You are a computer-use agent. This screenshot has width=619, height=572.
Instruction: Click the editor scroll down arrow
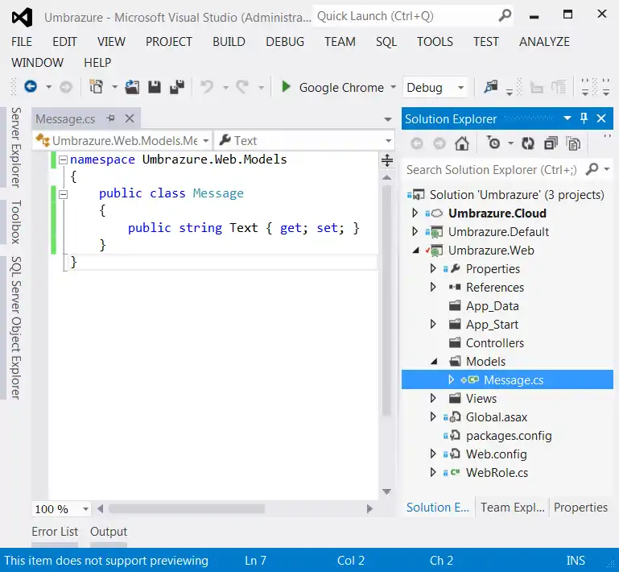coord(387,491)
